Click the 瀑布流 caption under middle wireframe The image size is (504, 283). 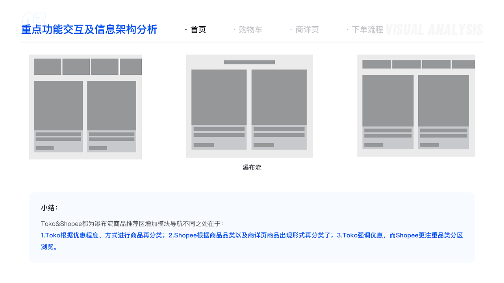tap(252, 167)
